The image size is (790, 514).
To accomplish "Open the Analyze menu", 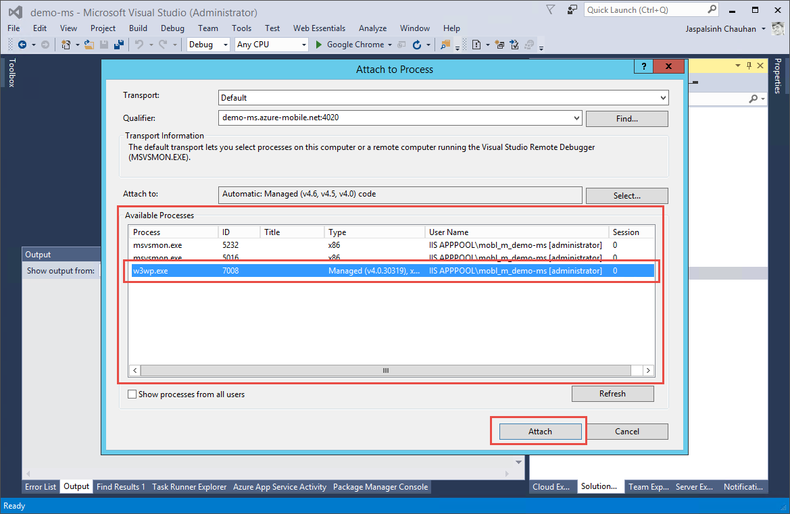I will pyautogui.click(x=372, y=28).
